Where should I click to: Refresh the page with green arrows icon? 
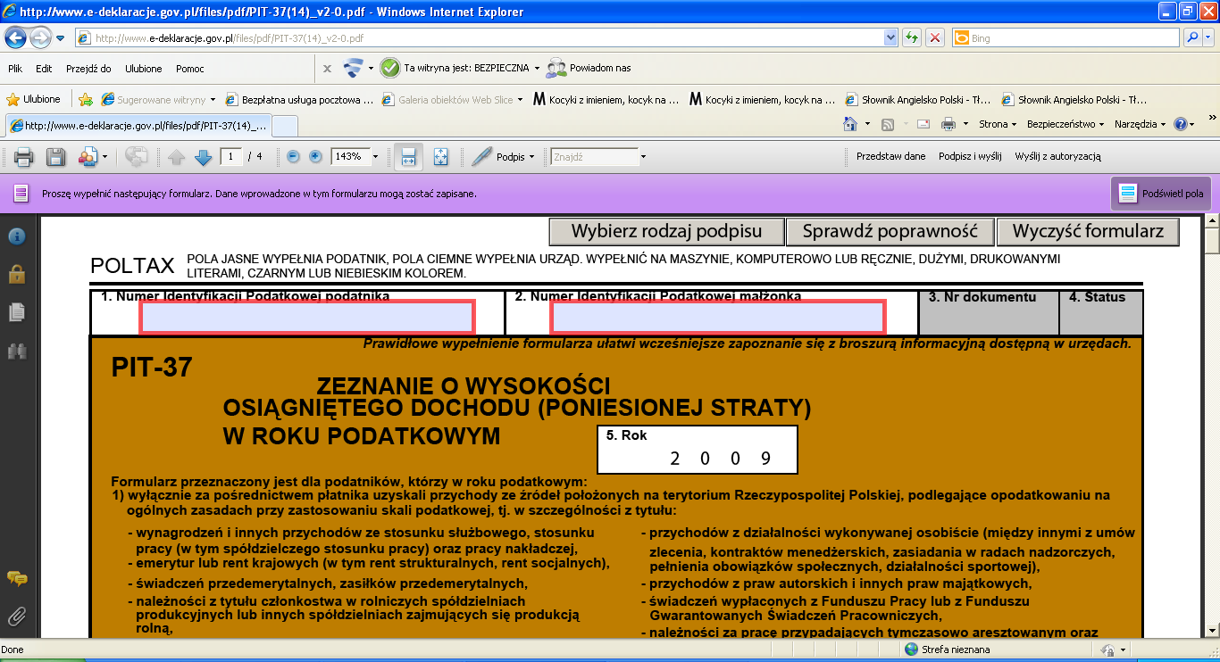click(912, 37)
